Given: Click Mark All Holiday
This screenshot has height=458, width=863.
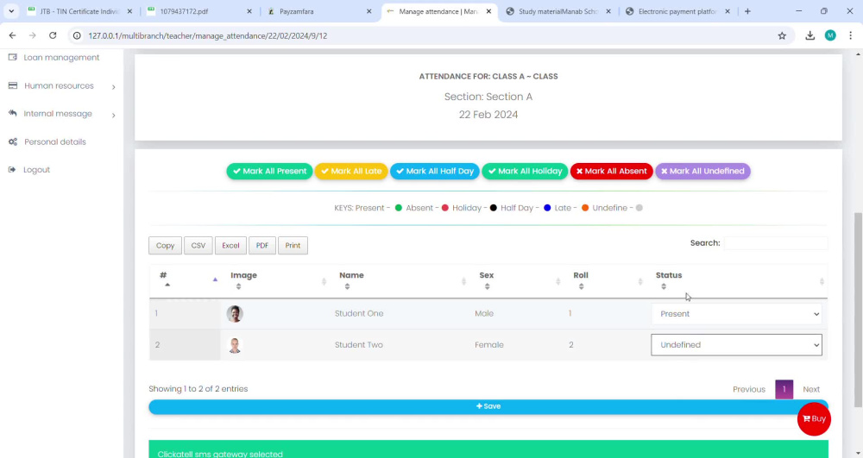Looking at the screenshot, I should tap(525, 171).
